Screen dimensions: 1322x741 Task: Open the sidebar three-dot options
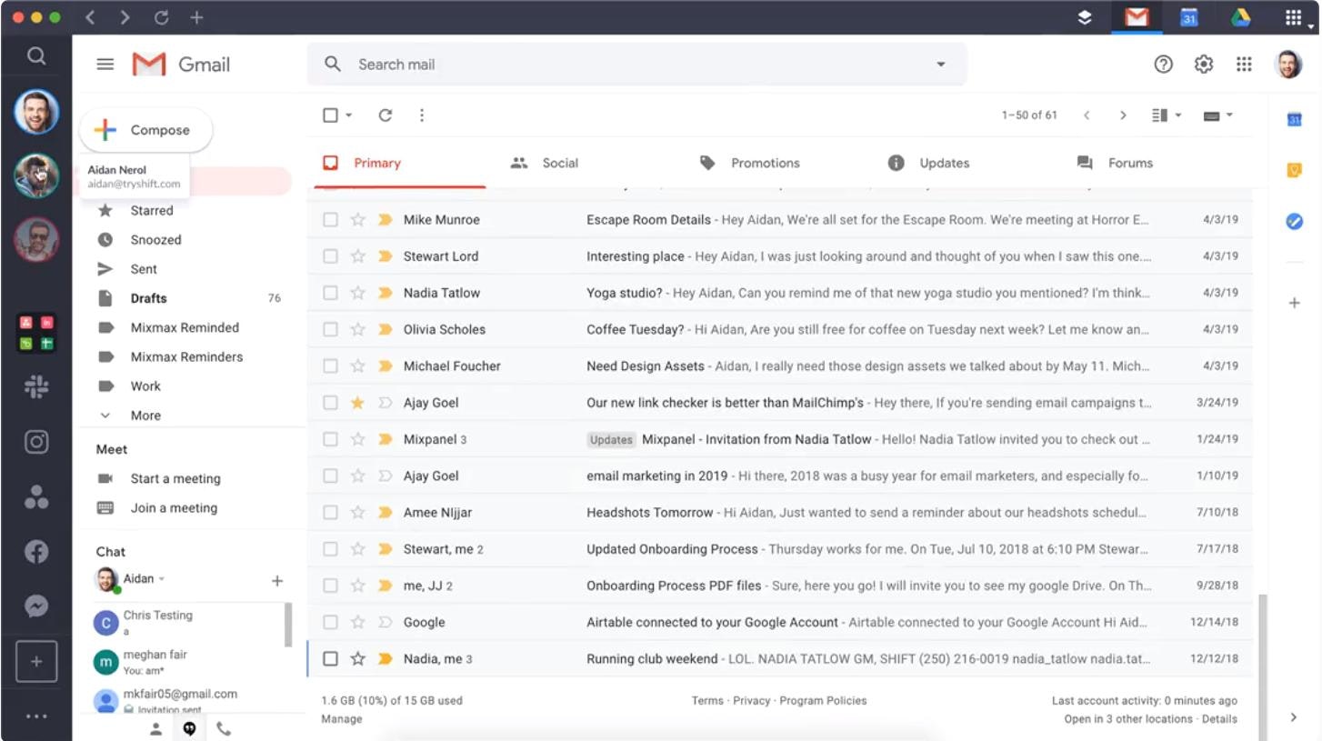(36, 716)
